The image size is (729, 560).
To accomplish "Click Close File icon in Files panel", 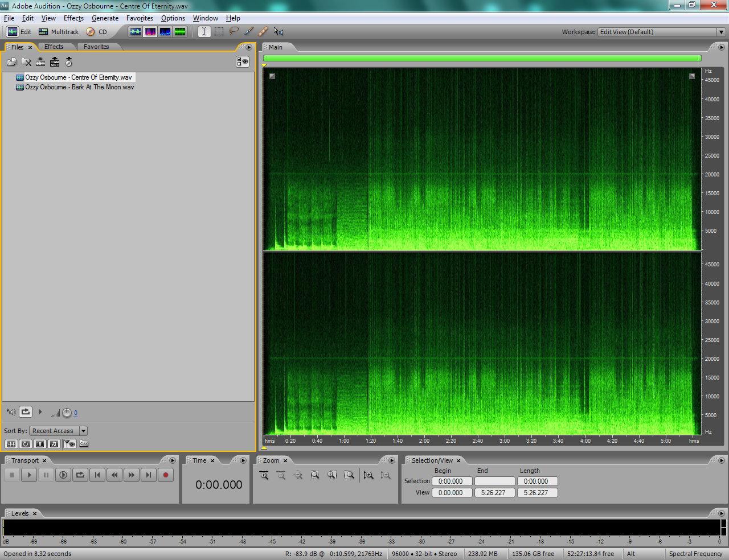I will (x=26, y=62).
